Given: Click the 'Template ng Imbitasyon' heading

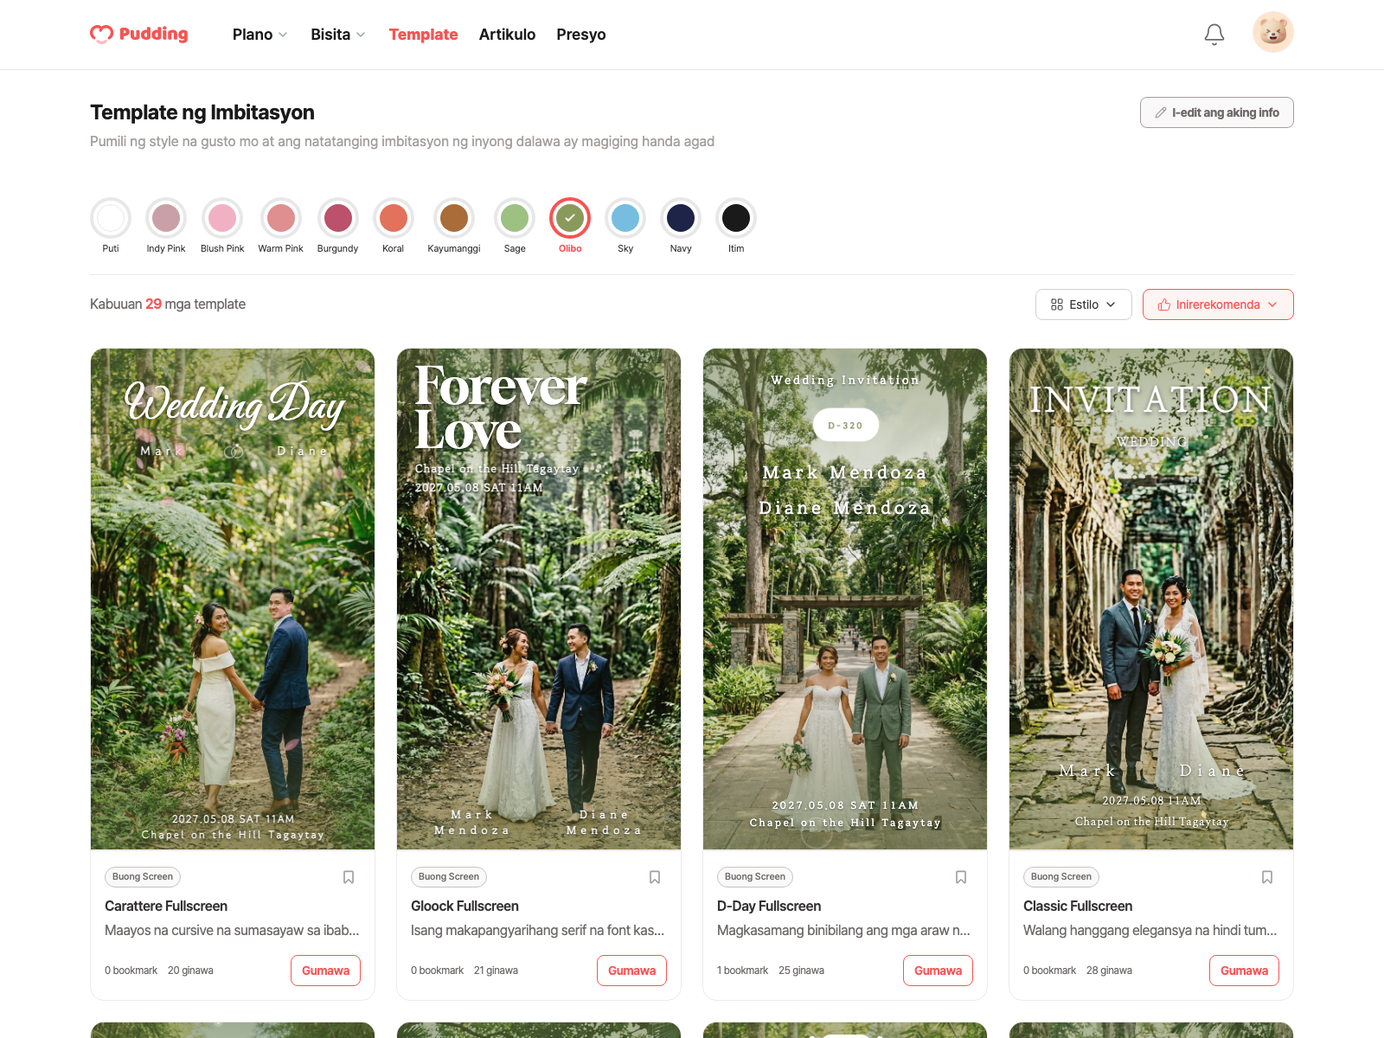Looking at the screenshot, I should coord(202,112).
